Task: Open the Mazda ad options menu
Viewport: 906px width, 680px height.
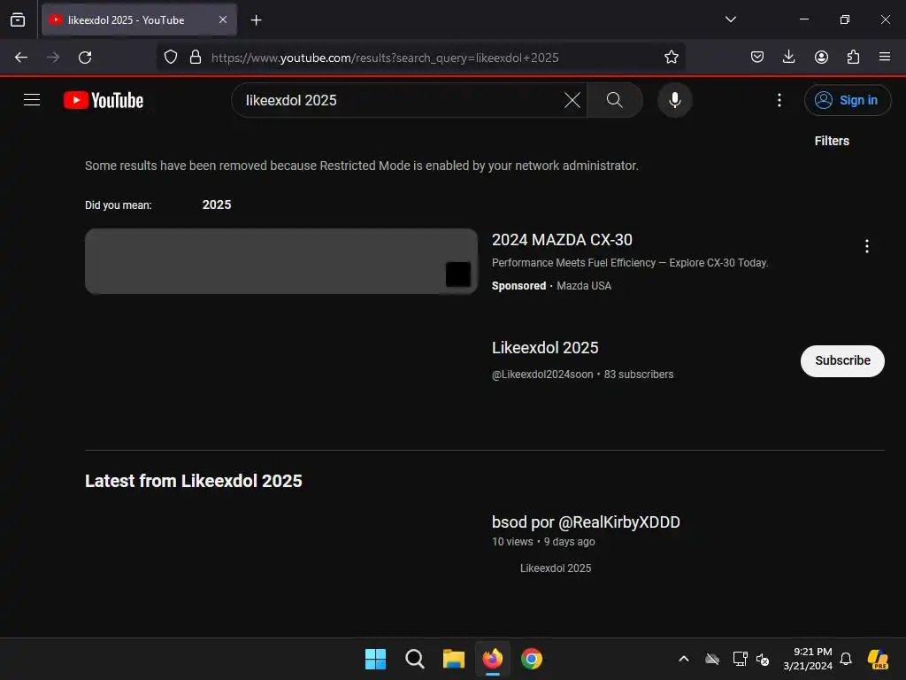Action: 867,246
